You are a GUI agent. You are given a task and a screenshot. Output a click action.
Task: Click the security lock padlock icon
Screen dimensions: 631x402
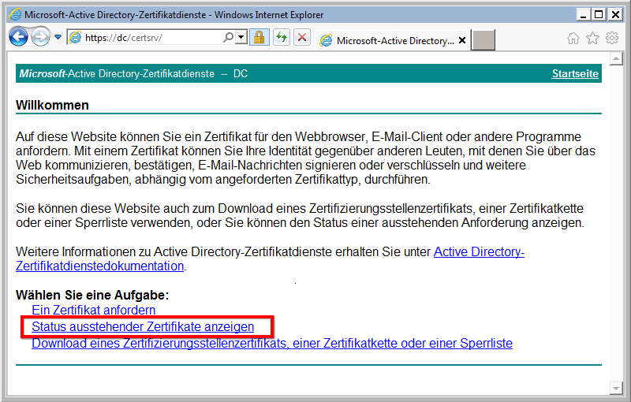pos(258,37)
